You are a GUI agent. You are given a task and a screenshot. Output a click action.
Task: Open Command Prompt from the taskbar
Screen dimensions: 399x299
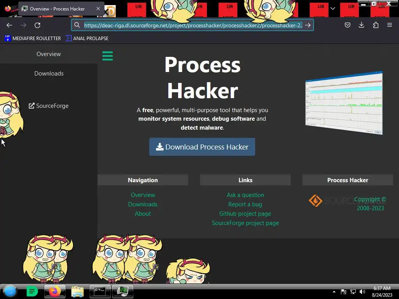pos(100,291)
